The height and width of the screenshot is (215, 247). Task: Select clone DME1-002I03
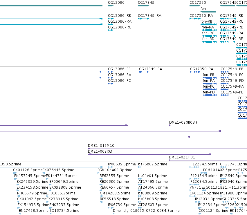[100, 151]
